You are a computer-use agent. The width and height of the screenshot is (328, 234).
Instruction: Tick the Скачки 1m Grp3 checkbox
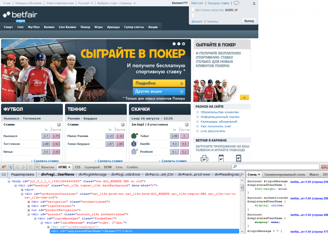pyautogui.click(x=187, y=124)
